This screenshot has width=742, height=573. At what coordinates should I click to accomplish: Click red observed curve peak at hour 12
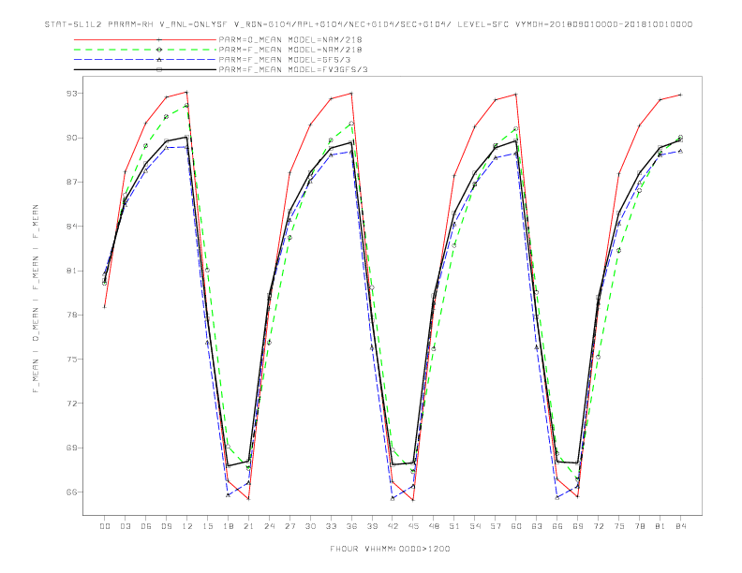pyautogui.click(x=187, y=92)
